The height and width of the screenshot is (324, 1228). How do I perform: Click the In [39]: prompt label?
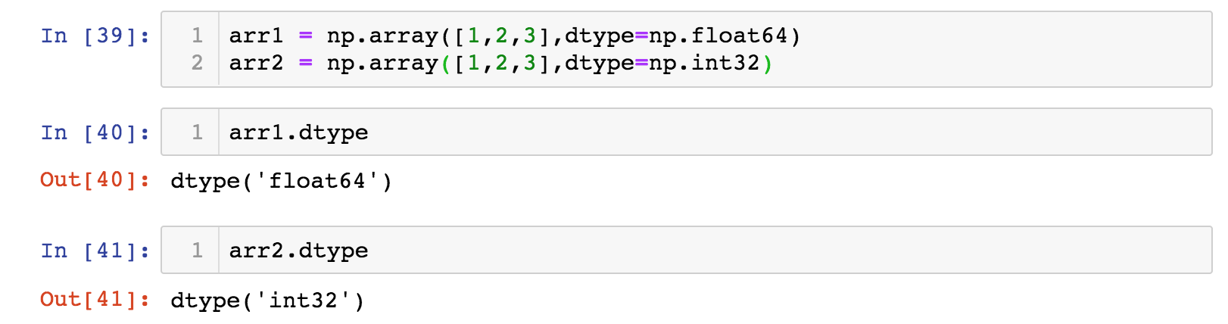(95, 36)
